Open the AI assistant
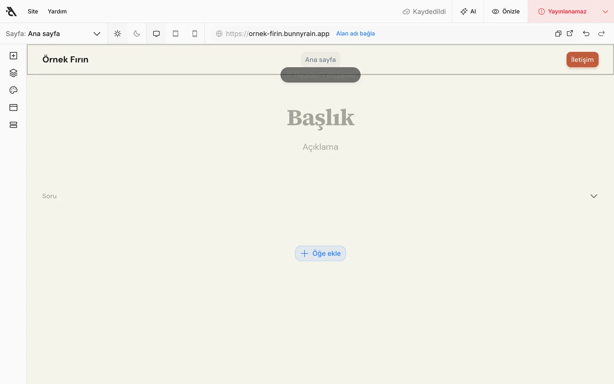 click(468, 12)
